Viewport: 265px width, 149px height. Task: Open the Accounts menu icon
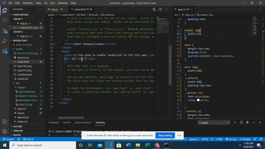click(x=5, y=121)
